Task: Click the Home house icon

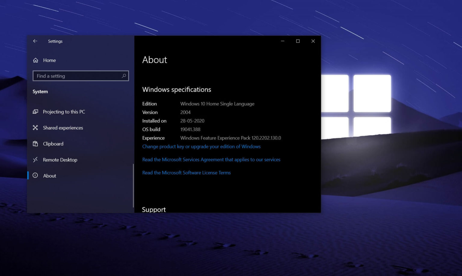Action: click(35, 60)
